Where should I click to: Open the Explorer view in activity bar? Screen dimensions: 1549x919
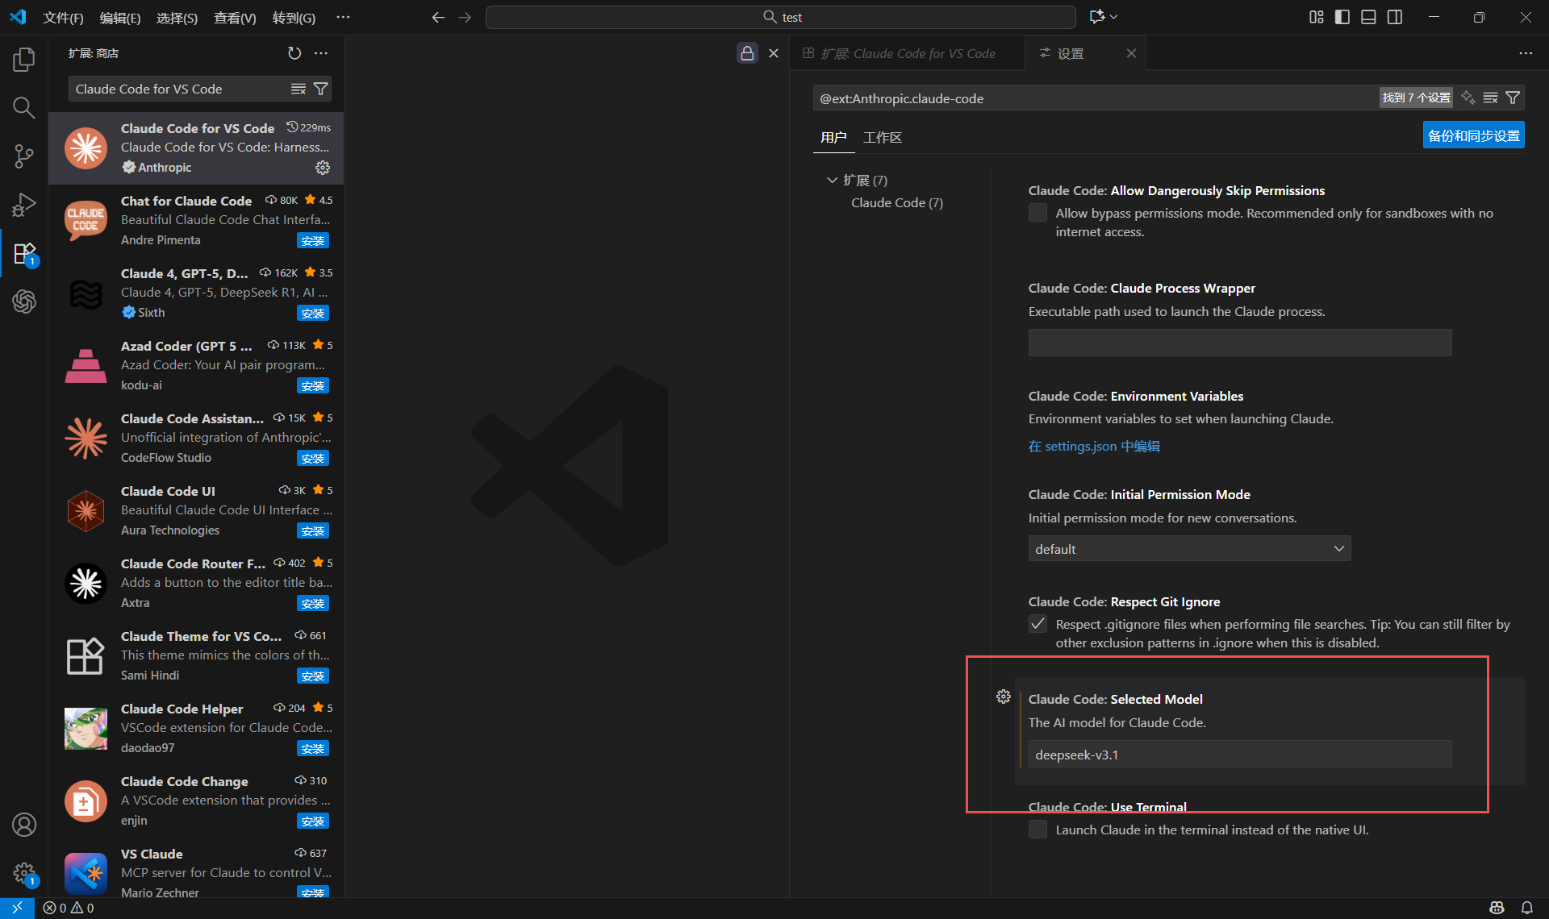pos(24,60)
